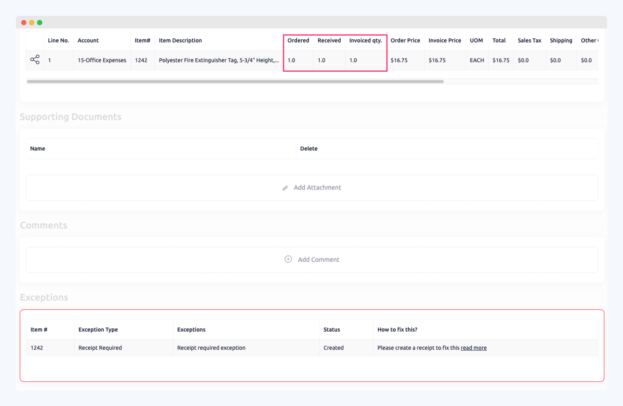Click the share icon on line item 1
This screenshot has width=623, height=406.
(34, 60)
